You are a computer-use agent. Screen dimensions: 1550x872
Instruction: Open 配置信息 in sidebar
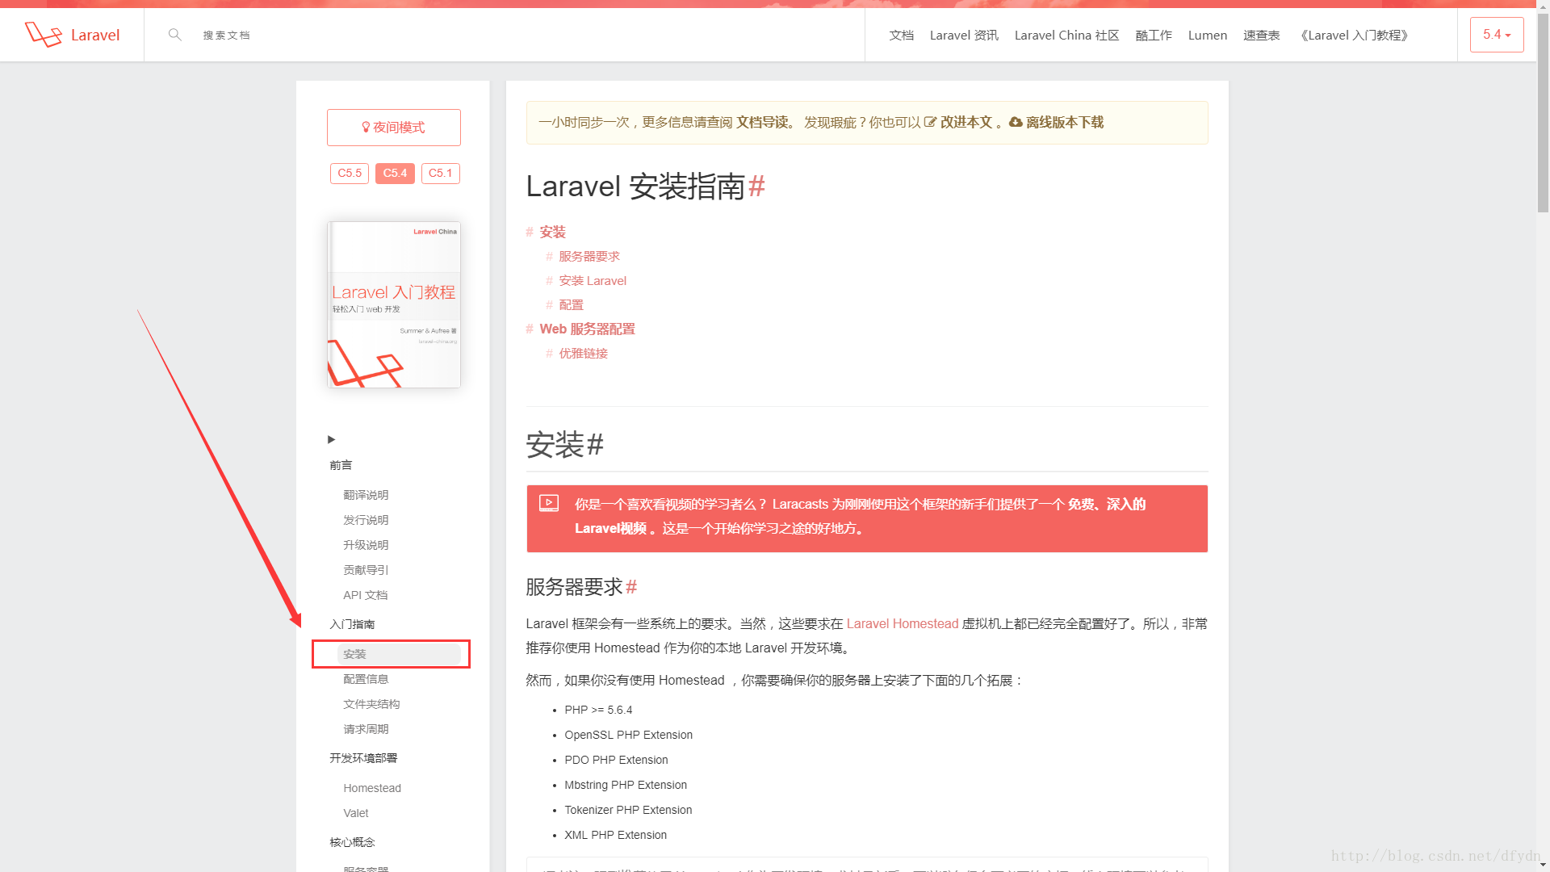click(366, 679)
